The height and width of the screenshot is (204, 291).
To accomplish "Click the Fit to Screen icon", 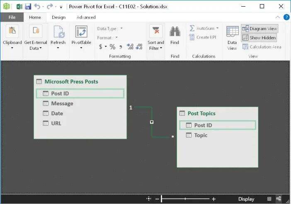I will (149, 199).
